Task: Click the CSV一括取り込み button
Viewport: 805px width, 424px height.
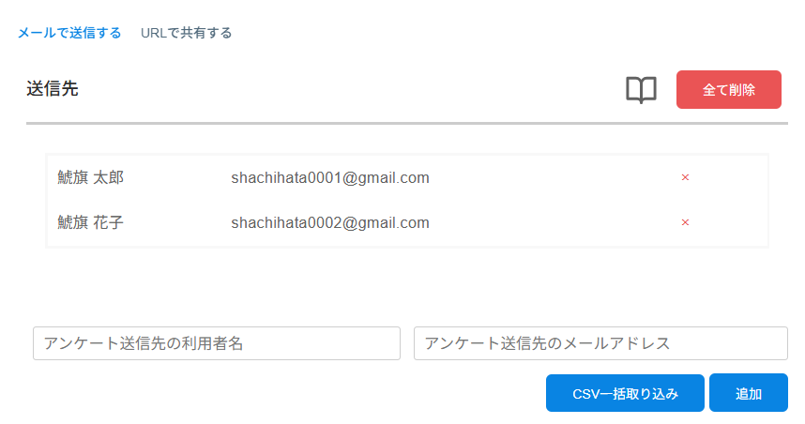Action: pyautogui.click(x=625, y=393)
